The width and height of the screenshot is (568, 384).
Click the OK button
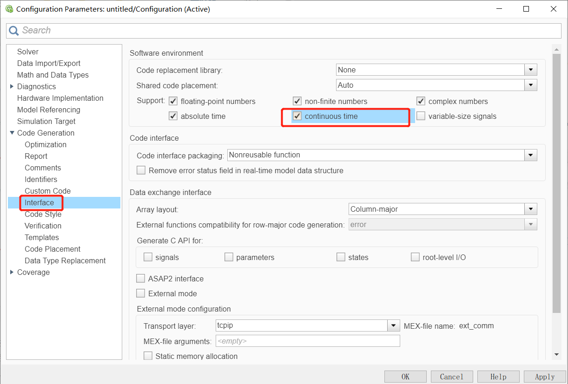click(405, 377)
